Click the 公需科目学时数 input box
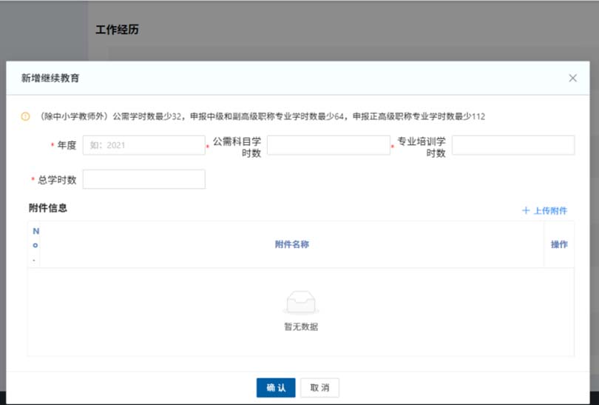This screenshot has height=405, width=599. click(328, 145)
